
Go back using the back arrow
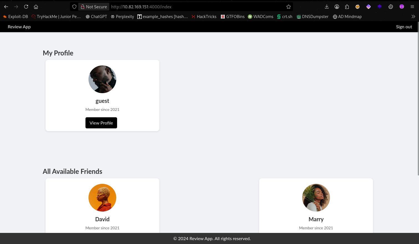pyautogui.click(x=6, y=7)
